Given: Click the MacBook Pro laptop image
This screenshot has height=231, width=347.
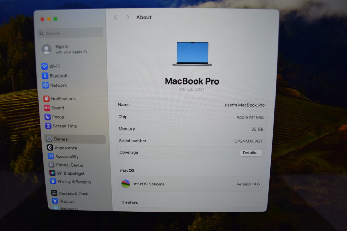Looking at the screenshot, I should coord(192,54).
